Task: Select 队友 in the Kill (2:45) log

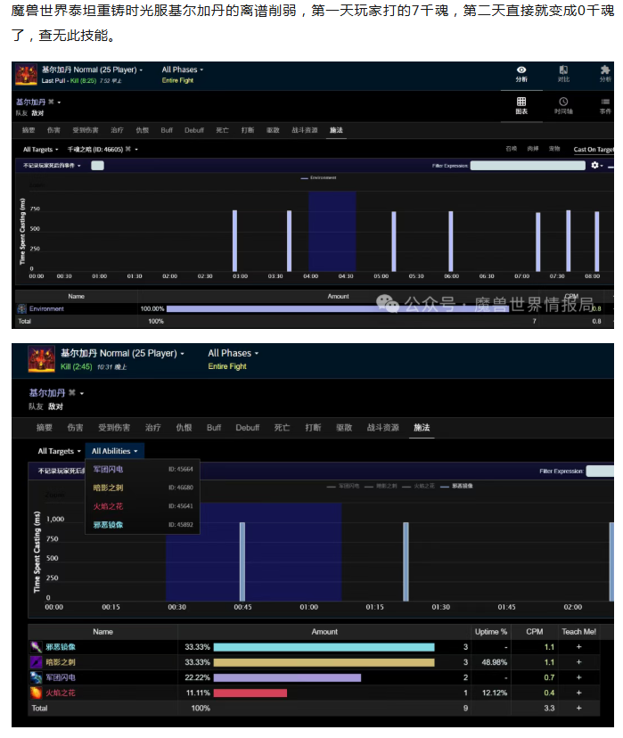Action: click(x=36, y=406)
